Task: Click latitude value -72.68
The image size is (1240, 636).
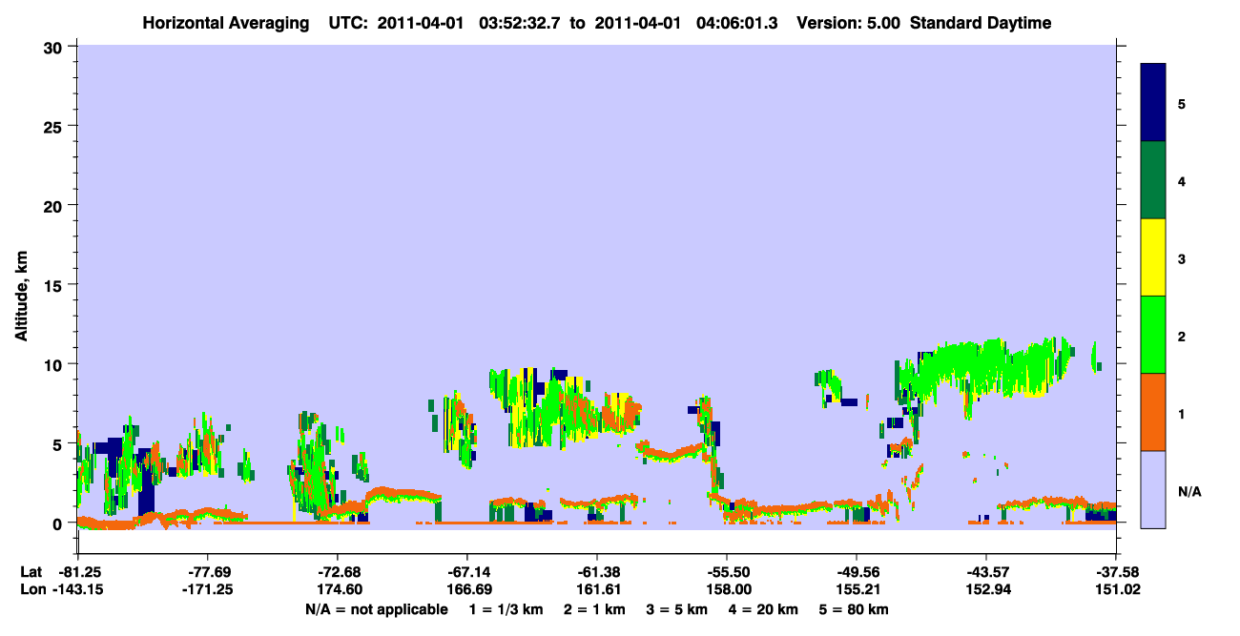Action: (338, 572)
